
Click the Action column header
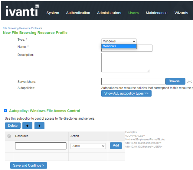[75, 136]
